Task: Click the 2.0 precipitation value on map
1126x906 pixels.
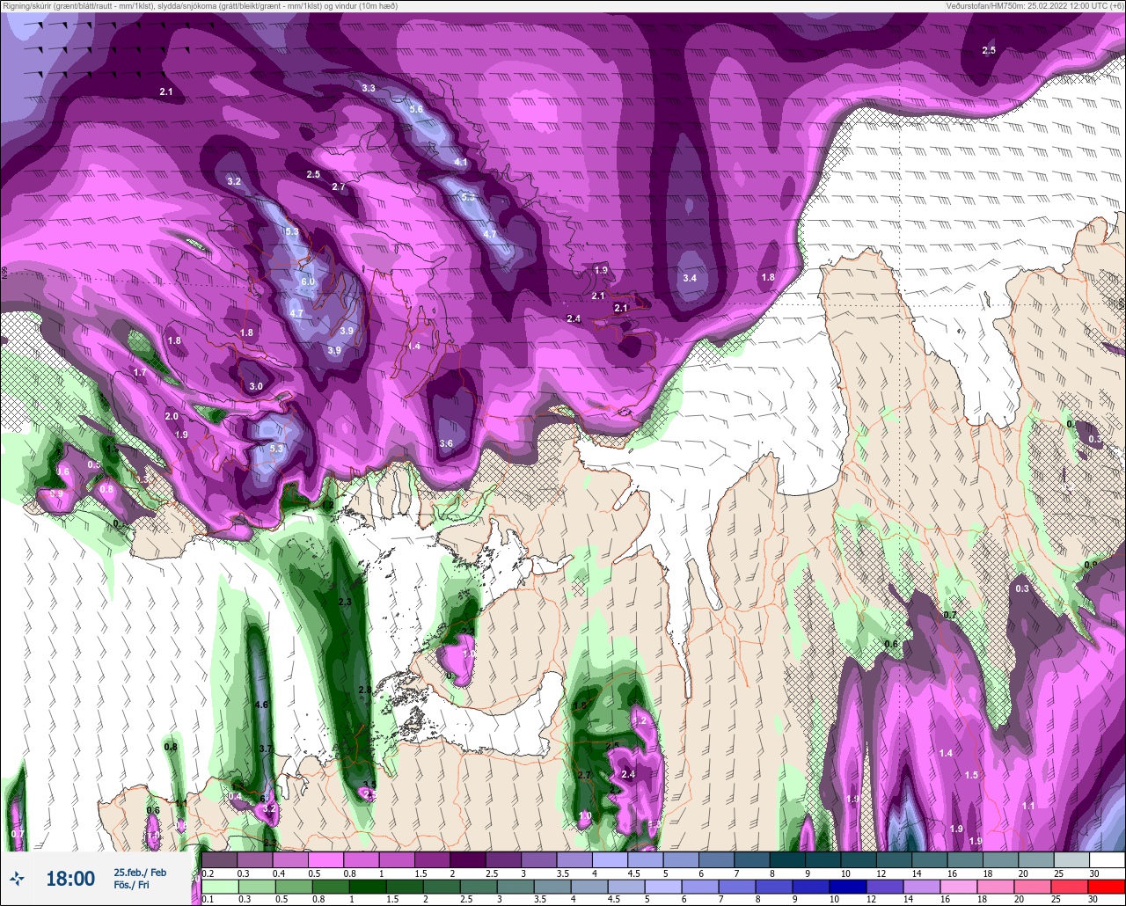Action: click(x=172, y=416)
